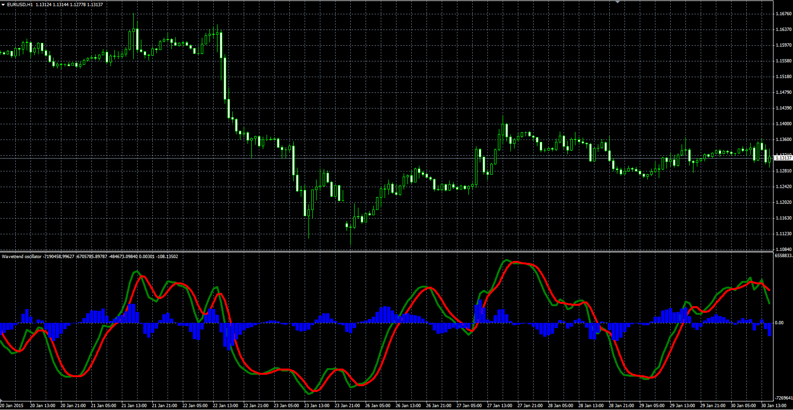Click price level 1.12420 on the axis
Viewport: 793px width, 410px height.
783,187
